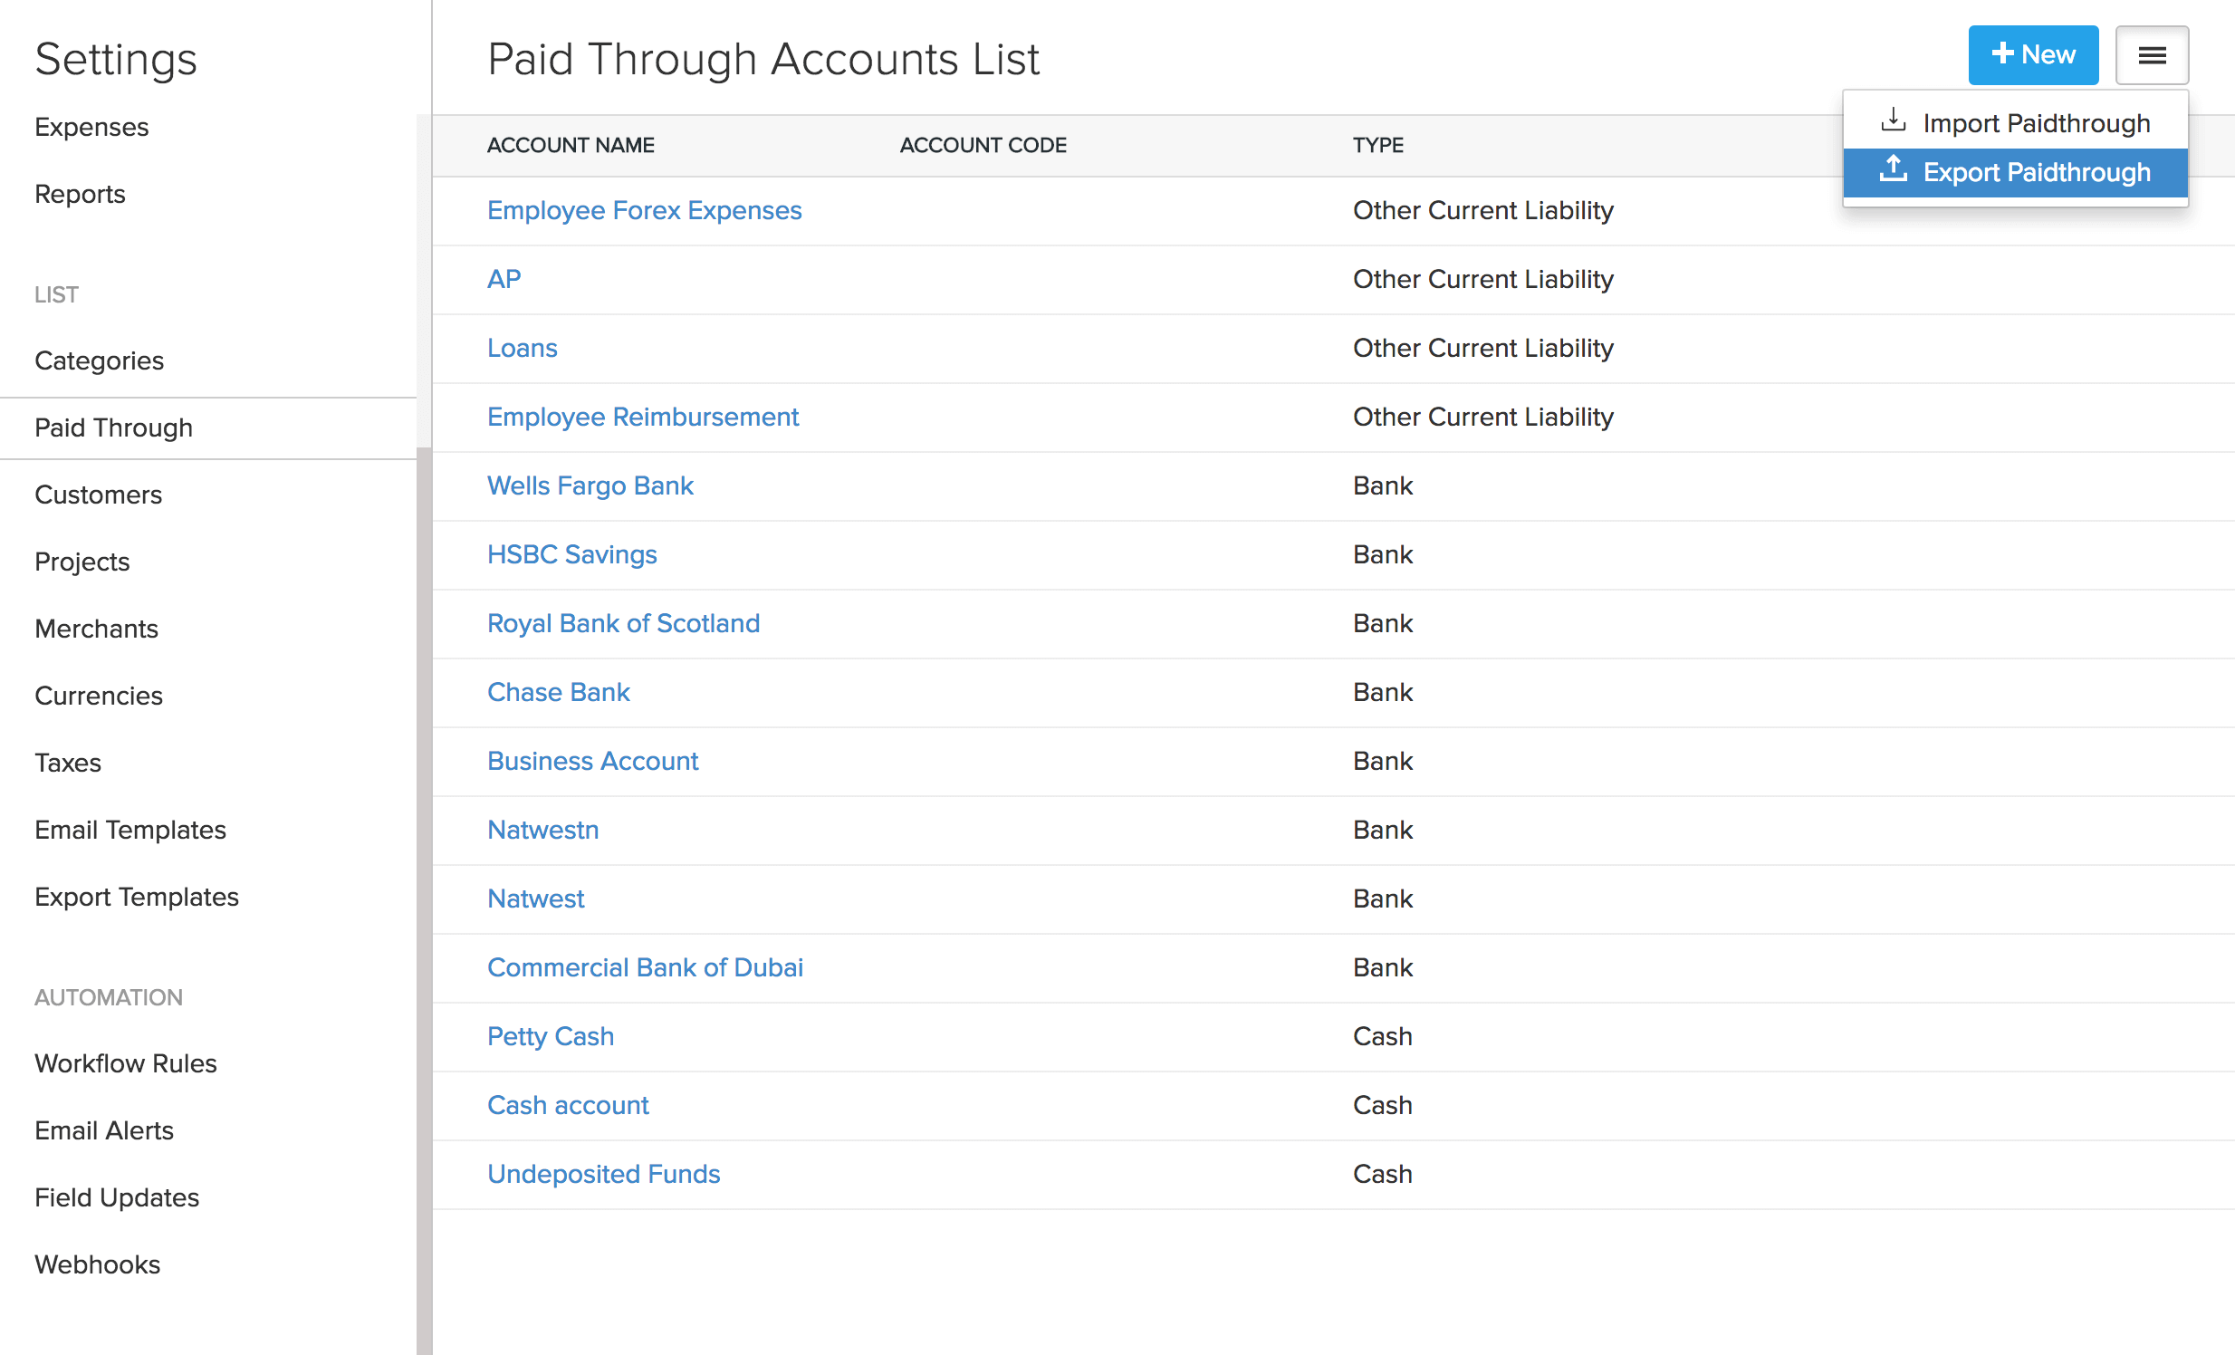Open the Webhooks settings
2235x1355 pixels.
tap(97, 1264)
